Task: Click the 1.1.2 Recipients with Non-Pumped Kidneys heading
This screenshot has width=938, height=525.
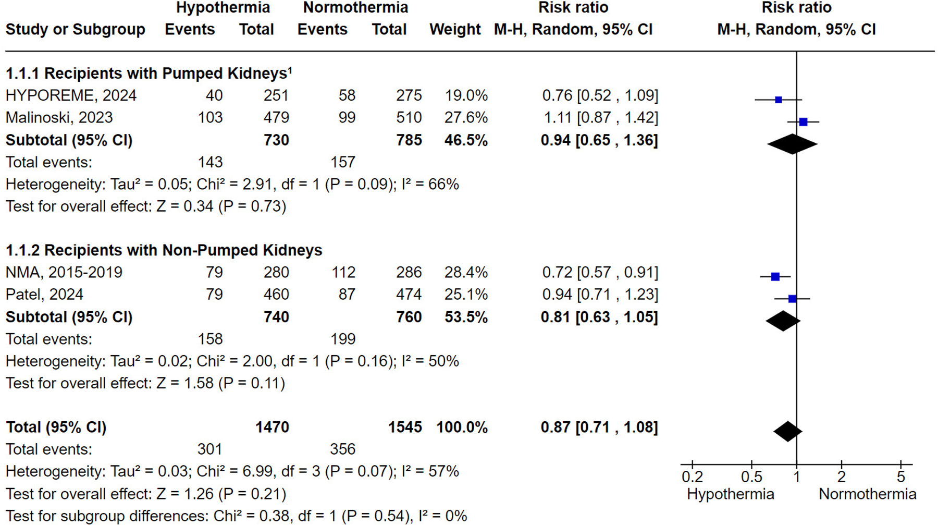Action: pyautogui.click(x=164, y=250)
